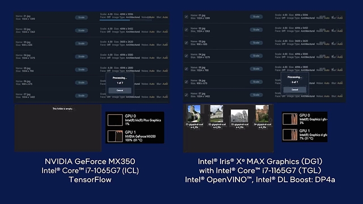Click 'Face: Off' for 05.jpg in NVIDIA panel
Viewport: 363px width, 204px height.
(105, 71)
